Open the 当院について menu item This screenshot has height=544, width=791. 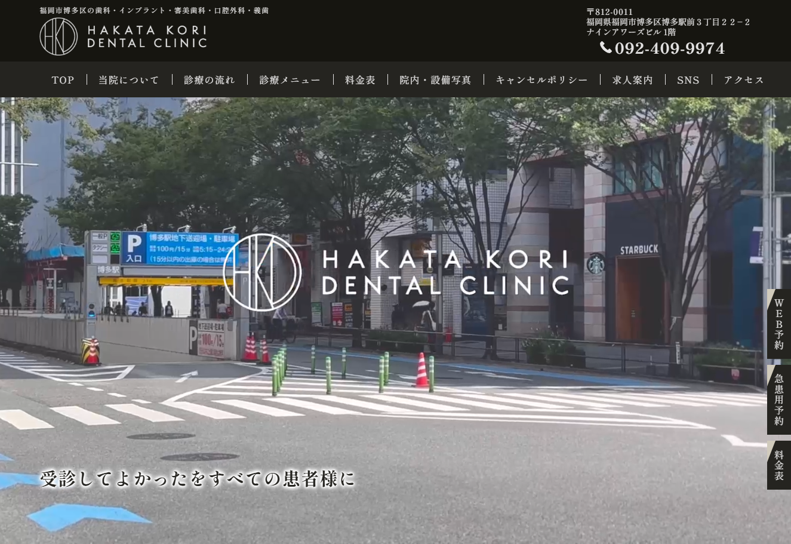129,80
